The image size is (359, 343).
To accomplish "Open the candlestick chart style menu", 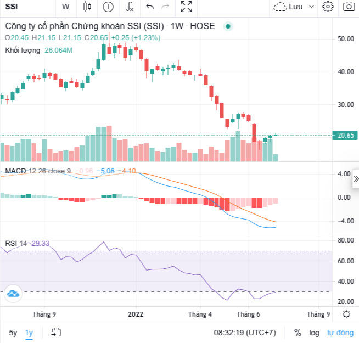I will [87, 7].
